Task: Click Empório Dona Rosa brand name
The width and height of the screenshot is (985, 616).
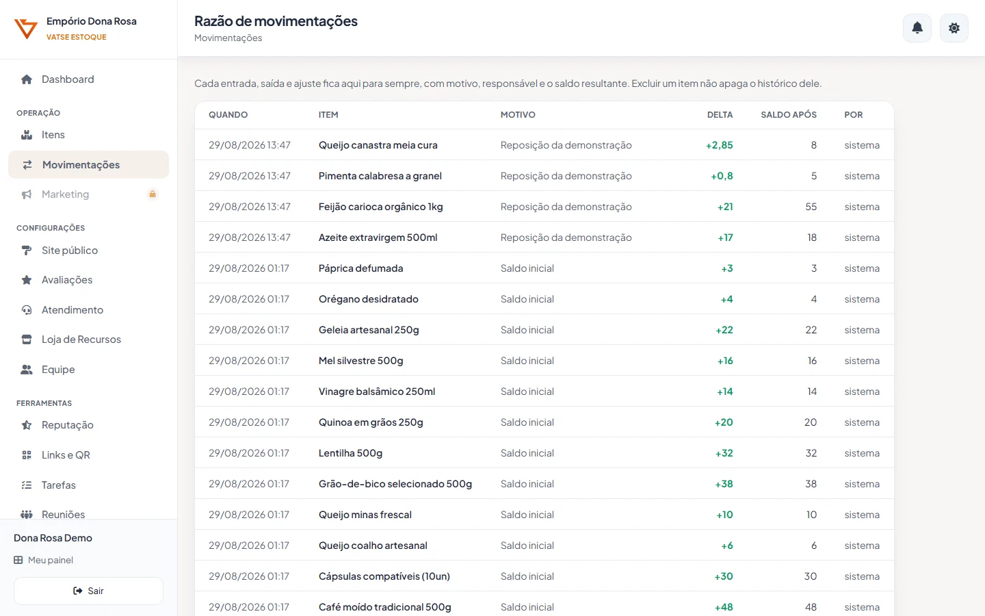Action: point(92,21)
